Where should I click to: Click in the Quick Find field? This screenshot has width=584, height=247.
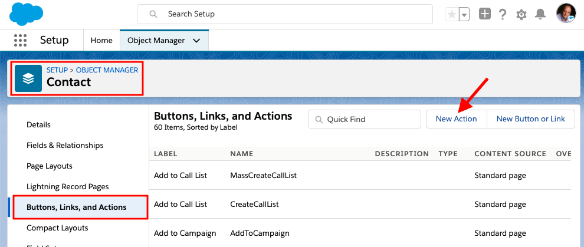pyautogui.click(x=364, y=119)
